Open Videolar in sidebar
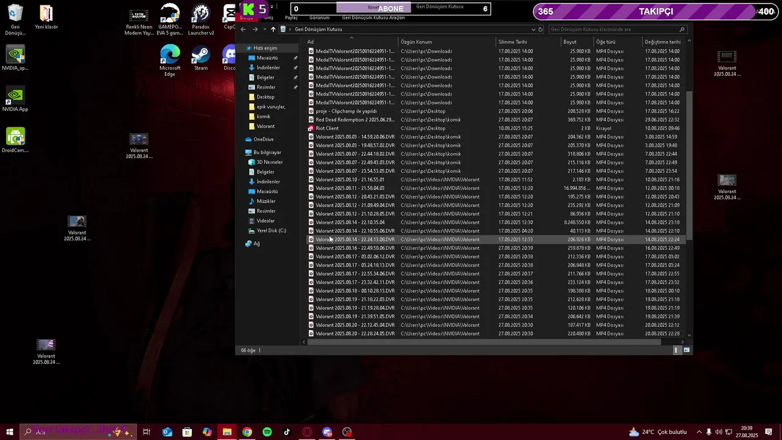 click(x=265, y=221)
